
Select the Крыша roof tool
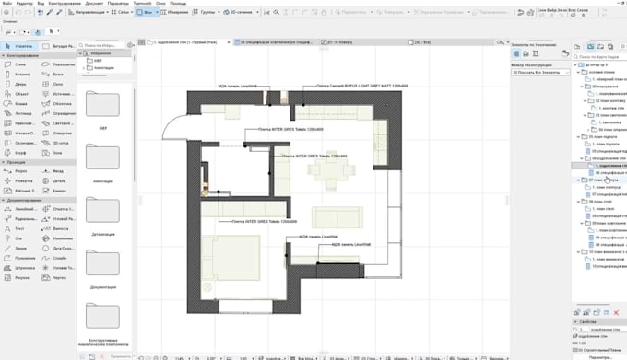pyautogui.click(x=16, y=104)
